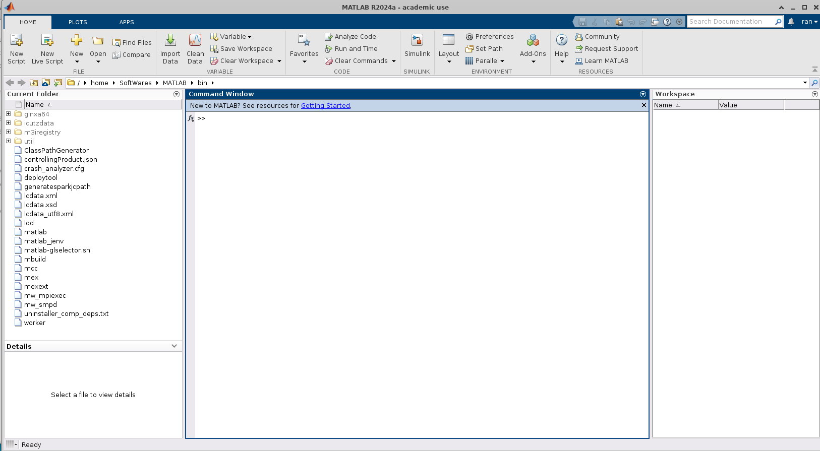This screenshot has width=820, height=451.
Task: Expand Clear Commands dropdown arrow
Action: [x=394, y=61]
